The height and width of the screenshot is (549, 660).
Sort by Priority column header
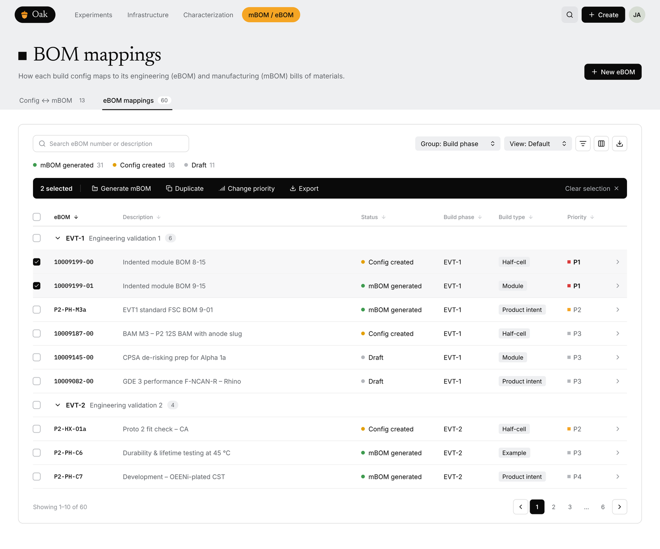(581, 217)
